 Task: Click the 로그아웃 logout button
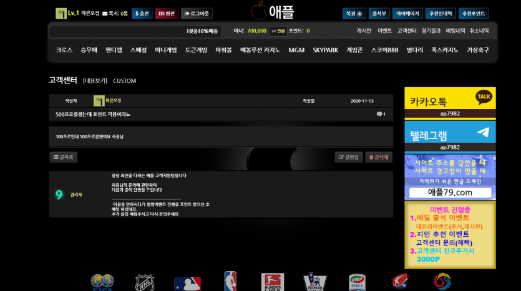(197, 14)
